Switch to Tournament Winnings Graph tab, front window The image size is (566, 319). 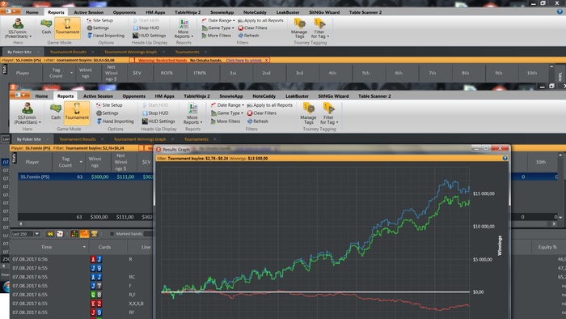pyautogui.click(x=140, y=139)
